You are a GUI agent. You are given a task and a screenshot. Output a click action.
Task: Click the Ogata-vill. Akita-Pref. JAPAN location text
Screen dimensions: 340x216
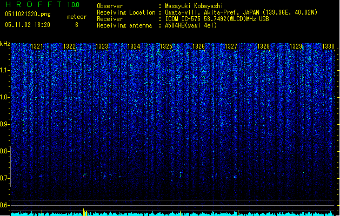tap(212, 12)
